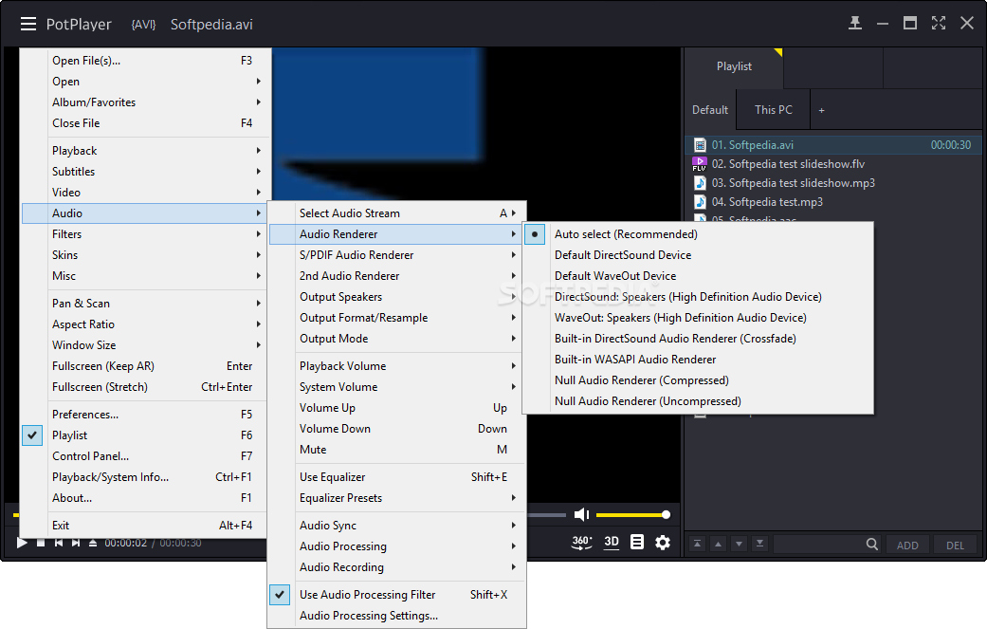Open Preferences... from the main menu
Screen dimensions: 987x629
tap(146, 415)
